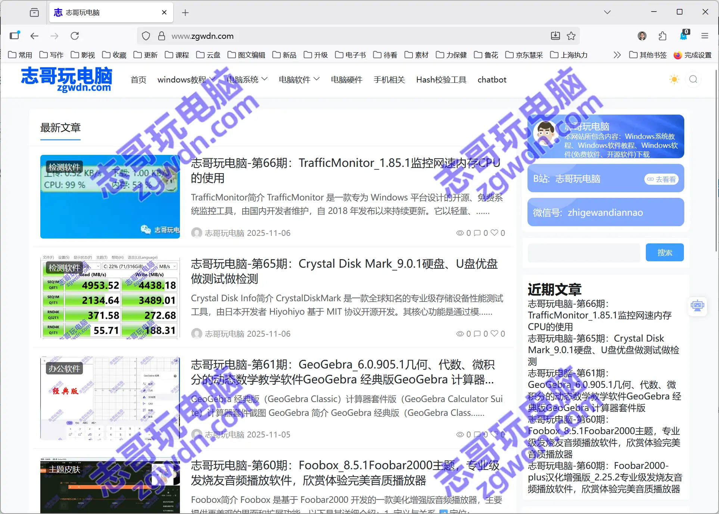Bookmark this page with star icon
The image size is (719, 514).
pyautogui.click(x=571, y=36)
